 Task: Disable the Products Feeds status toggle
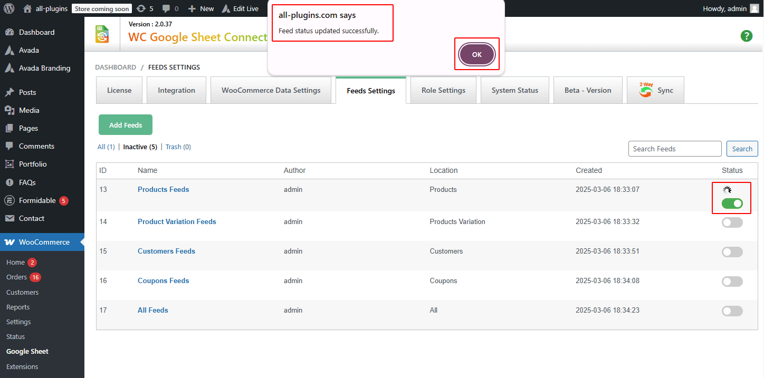732,203
